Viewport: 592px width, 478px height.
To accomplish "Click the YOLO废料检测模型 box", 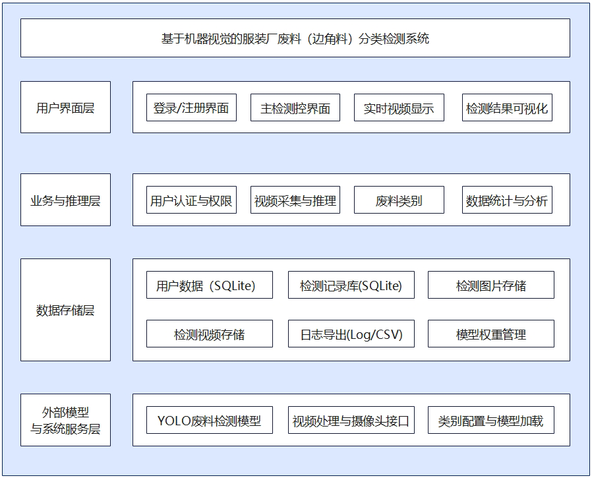I will click(x=209, y=421).
